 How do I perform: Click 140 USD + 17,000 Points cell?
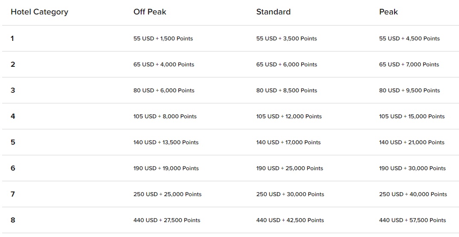pyautogui.click(x=288, y=143)
